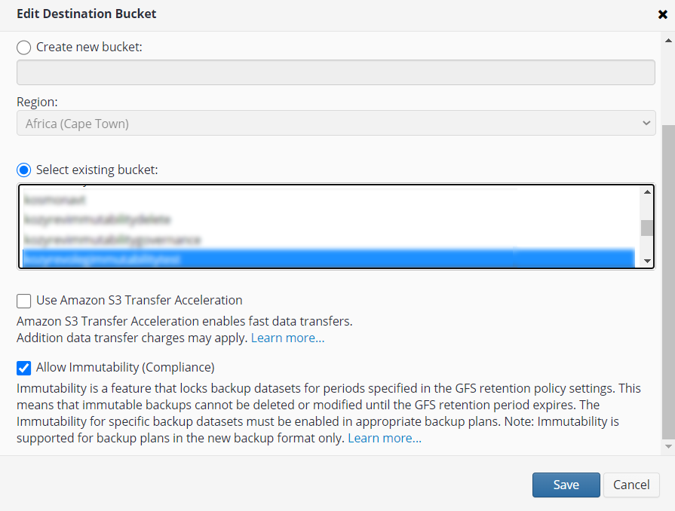Click the dialog scrollbar down arrow
This screenshot has width=675, height=511.
pyautogui.click(x=668, y=447)
